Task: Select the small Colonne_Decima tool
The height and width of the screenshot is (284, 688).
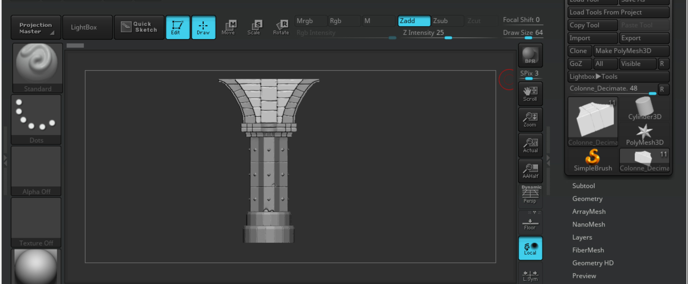Action: coord(645,160)
